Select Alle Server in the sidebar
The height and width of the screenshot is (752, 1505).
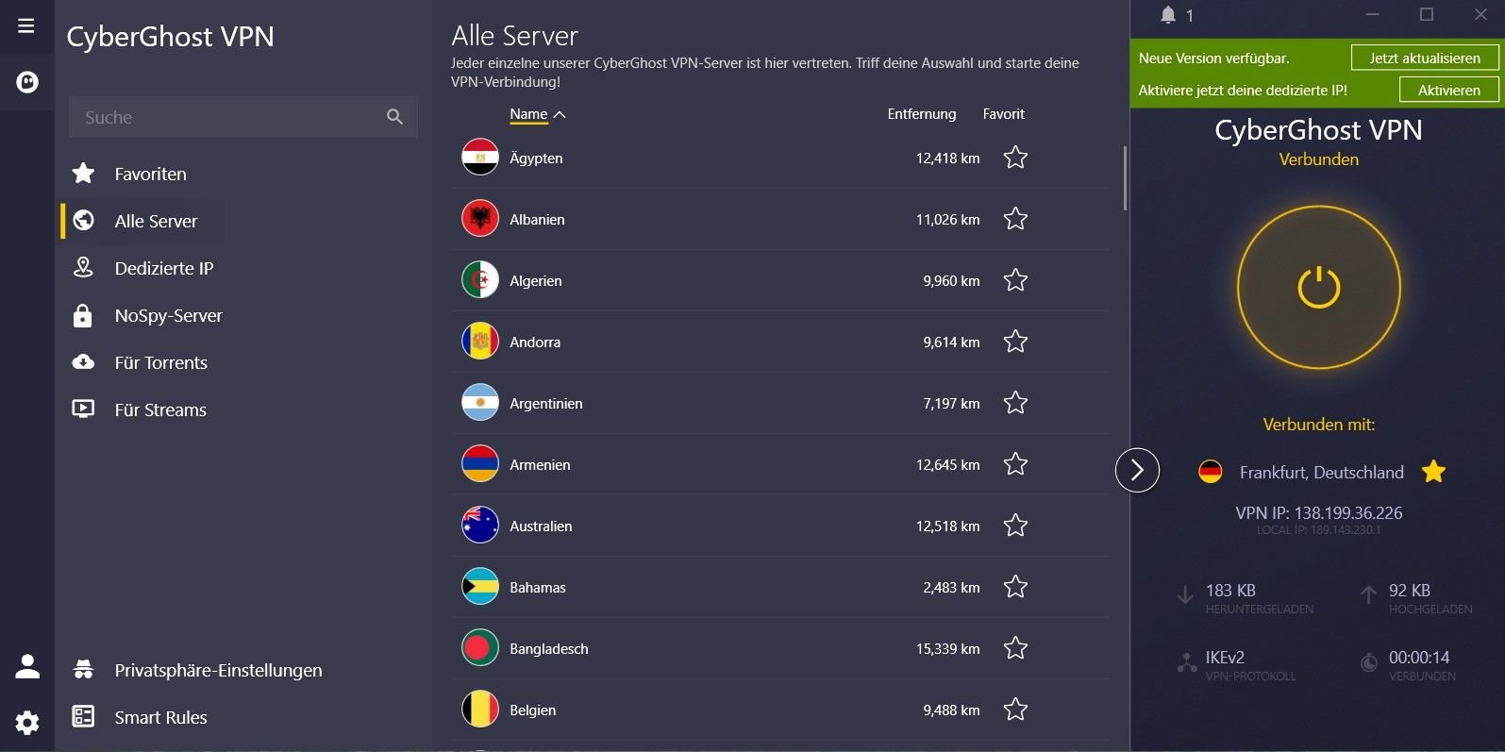click(x=156, y=221)
